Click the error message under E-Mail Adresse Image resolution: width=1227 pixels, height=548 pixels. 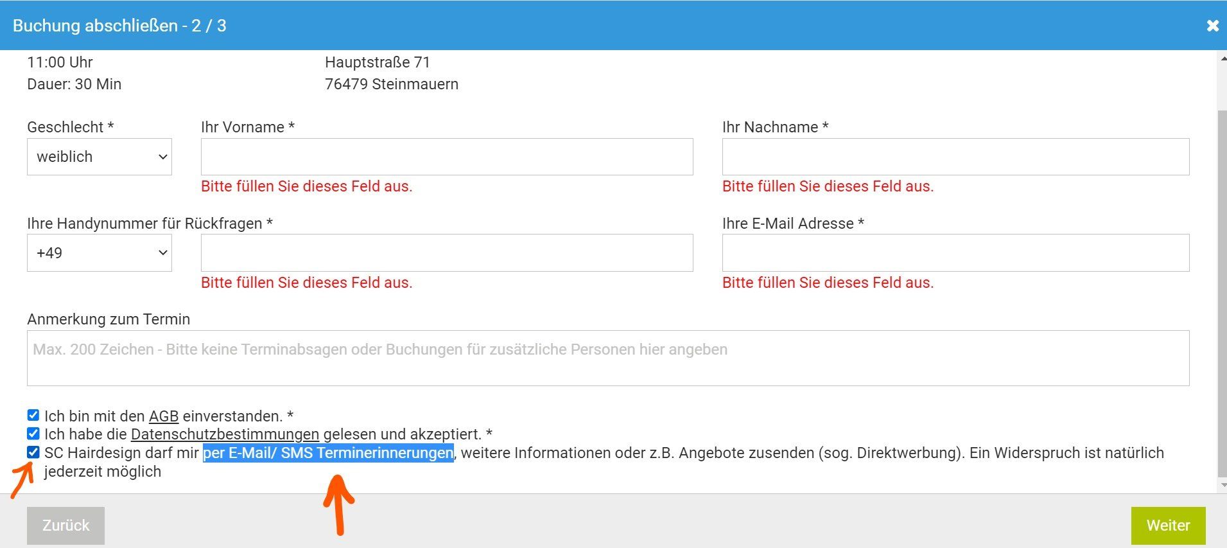coord(828,283)
